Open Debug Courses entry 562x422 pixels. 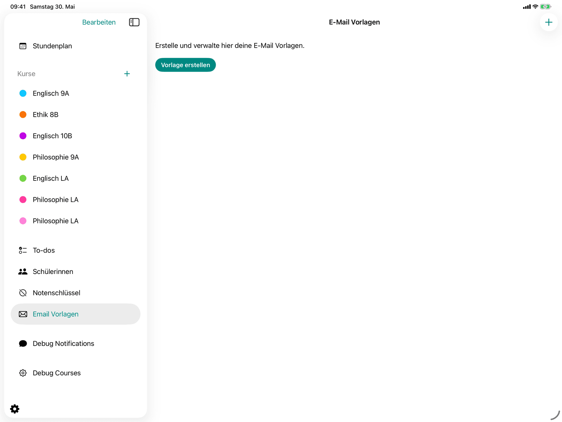coord(76,373)
